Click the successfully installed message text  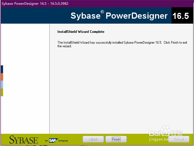(x=122, y=44)
